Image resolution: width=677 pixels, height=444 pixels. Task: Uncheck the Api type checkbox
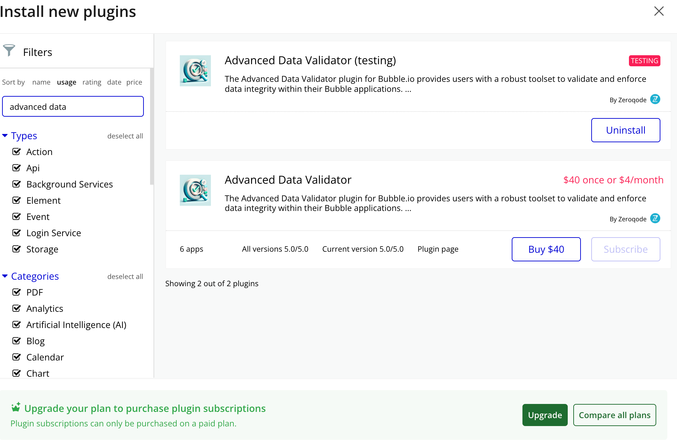tap(16, 168)
